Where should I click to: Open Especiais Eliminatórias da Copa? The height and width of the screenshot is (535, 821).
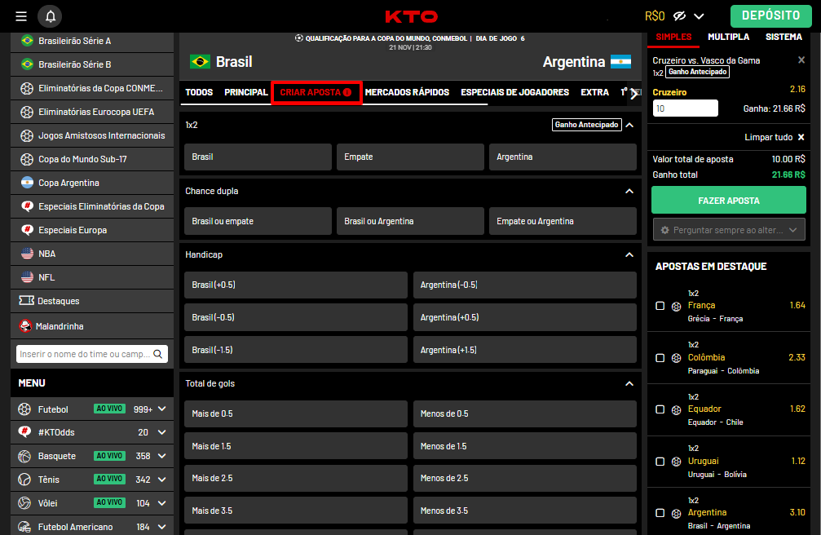[92, 206]
